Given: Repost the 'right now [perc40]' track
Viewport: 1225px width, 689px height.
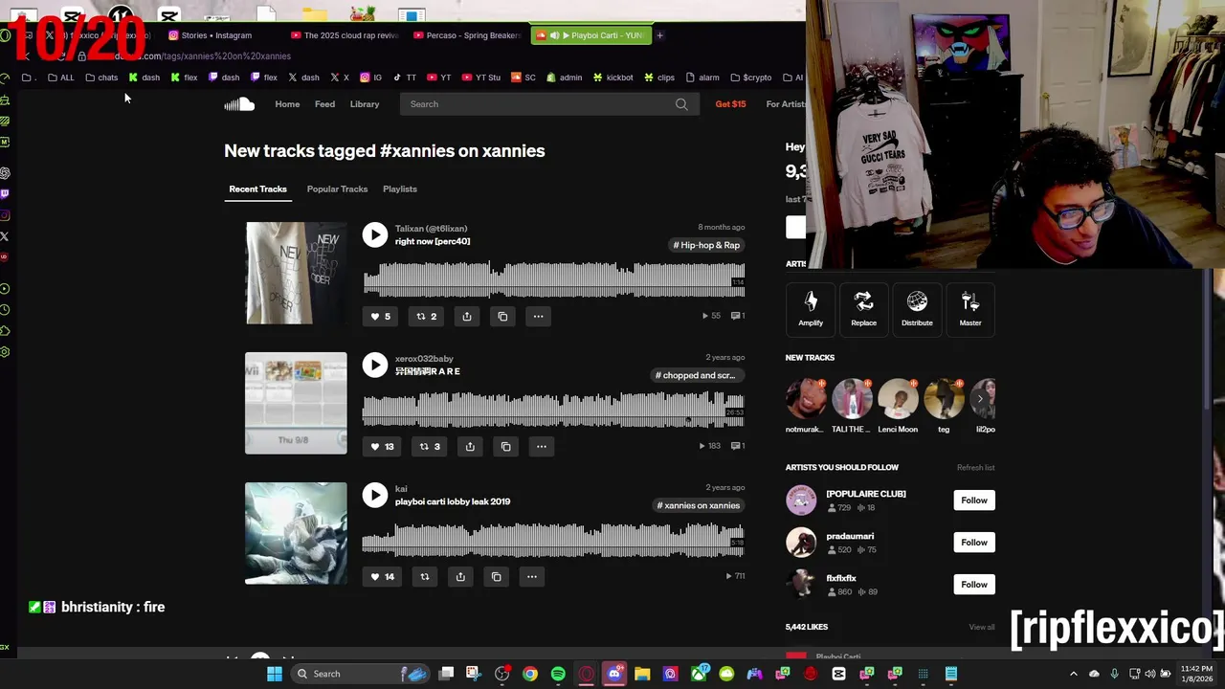Looking at the screenshot, I should tap(426, 316).
